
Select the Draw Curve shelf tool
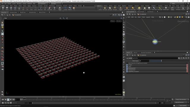tap(40, 9)
